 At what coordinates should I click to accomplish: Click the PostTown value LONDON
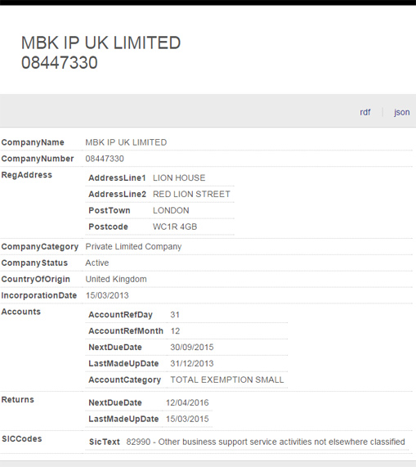[x=171, y=210]
